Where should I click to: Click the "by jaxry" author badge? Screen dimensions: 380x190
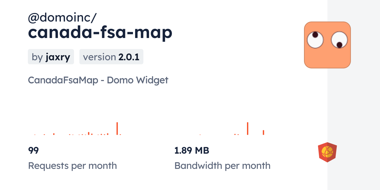click(51, 57)
